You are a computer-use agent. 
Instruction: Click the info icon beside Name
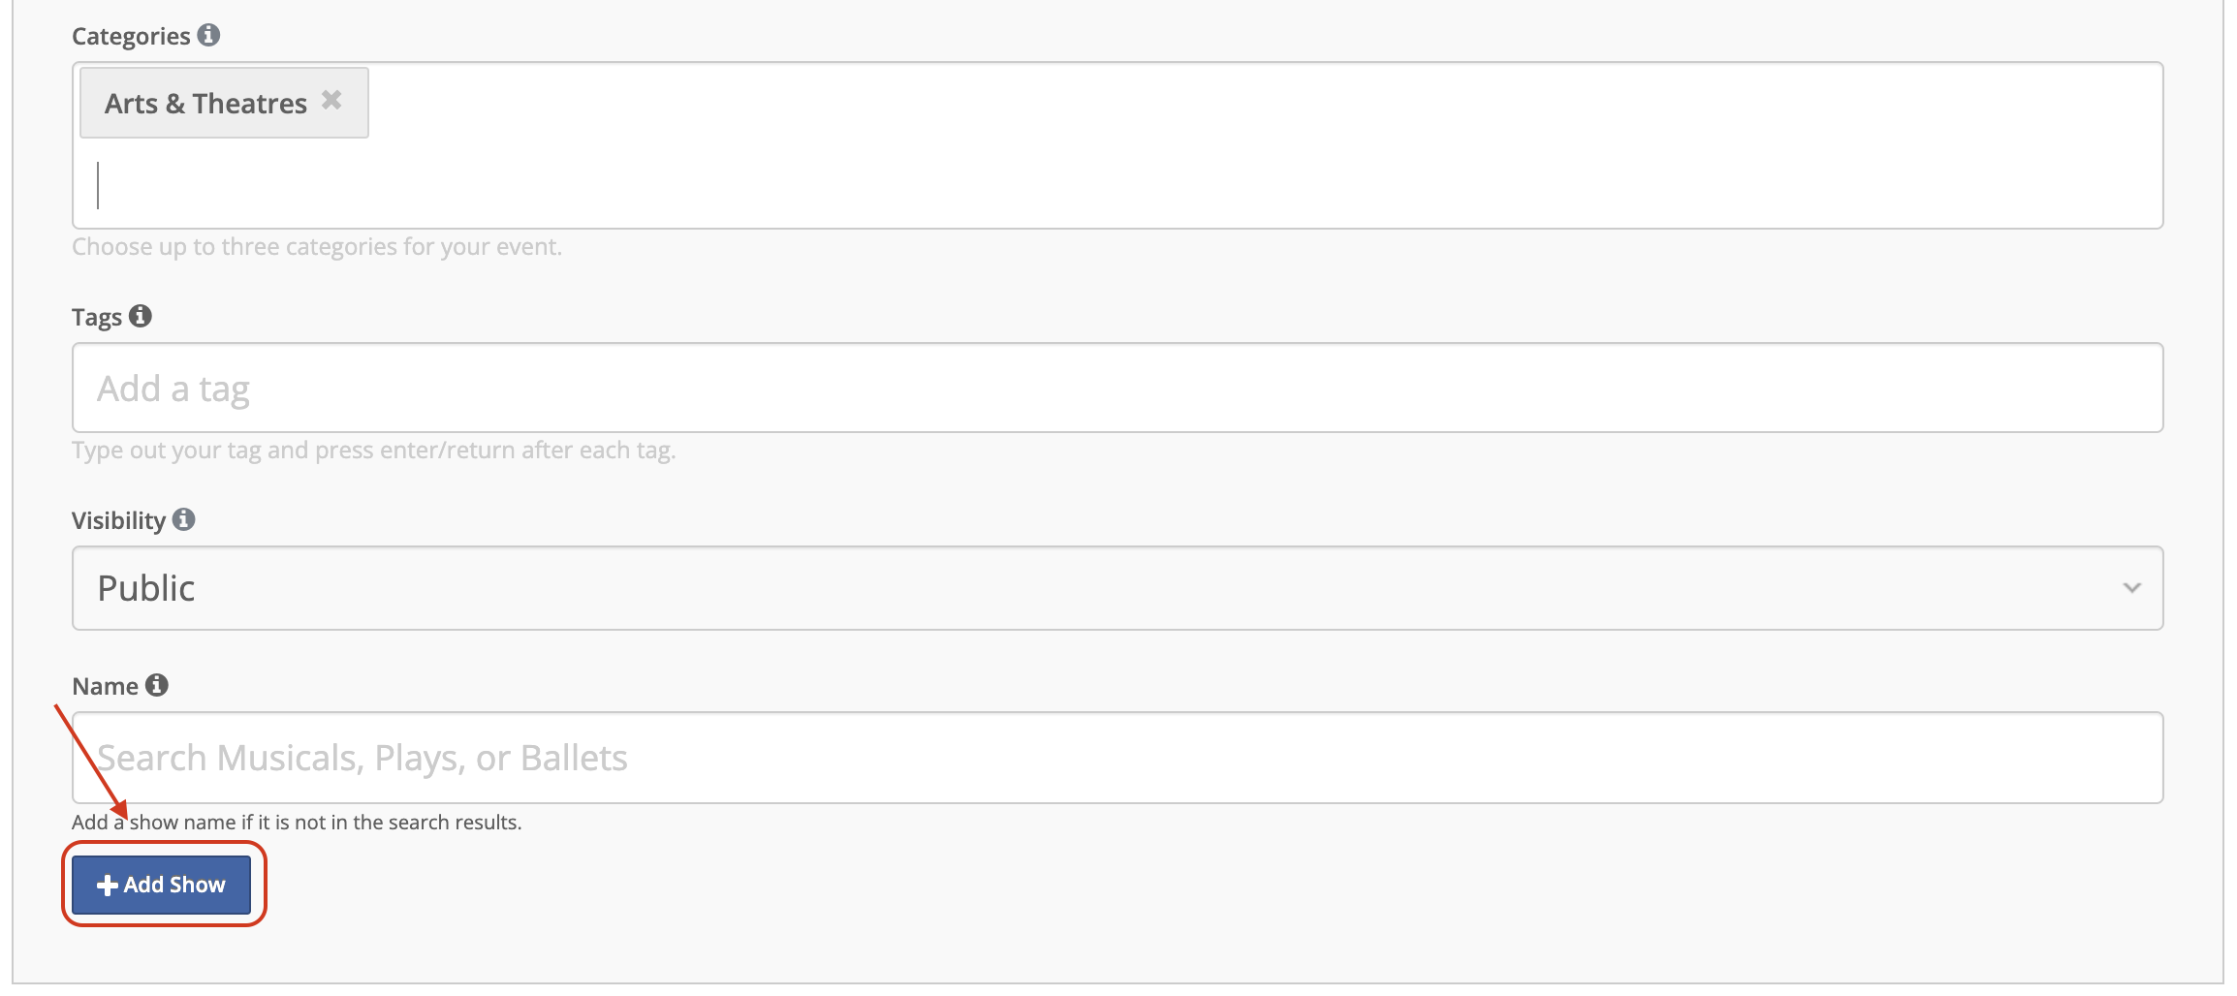click(157, 685)
